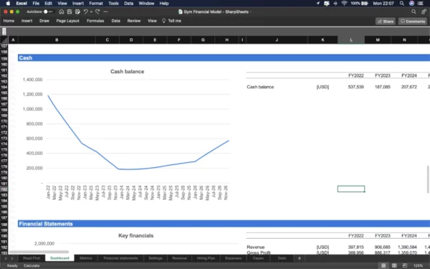
Task: Undo the last action
Action: pos(85,11)
